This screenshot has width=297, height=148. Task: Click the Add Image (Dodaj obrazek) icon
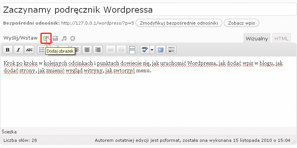pyautogui.click(x=46, y=38)
